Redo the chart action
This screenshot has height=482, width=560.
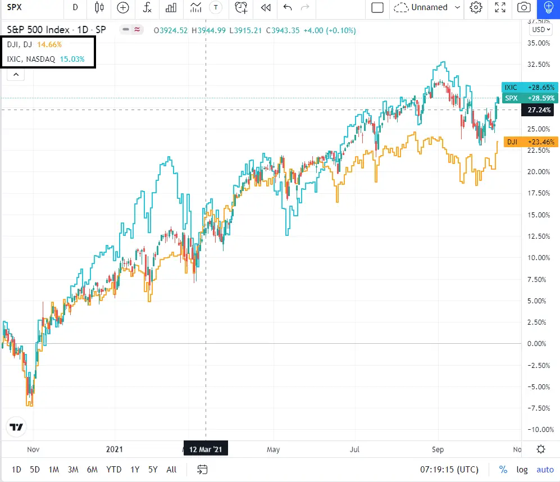click(305, 7)
